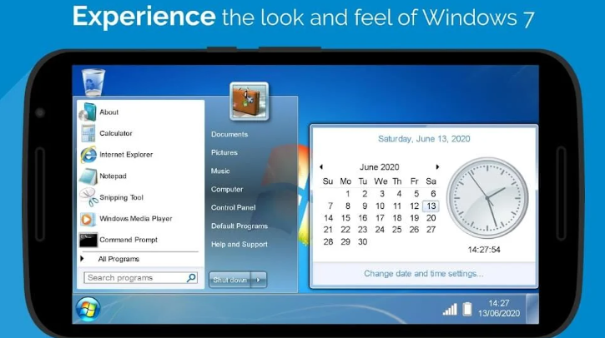
Task: Click the Internet Explorer label
Action: [126, 154]
